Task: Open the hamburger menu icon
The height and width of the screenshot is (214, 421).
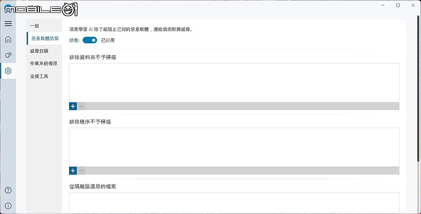Action: click(8, 24)
